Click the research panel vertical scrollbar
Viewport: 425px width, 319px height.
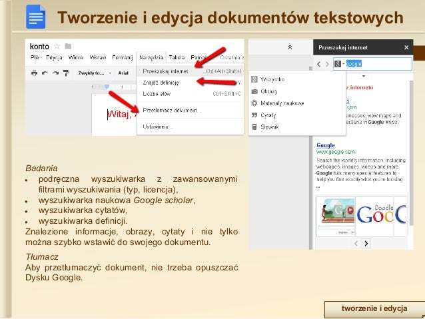[x=412, y=153]
